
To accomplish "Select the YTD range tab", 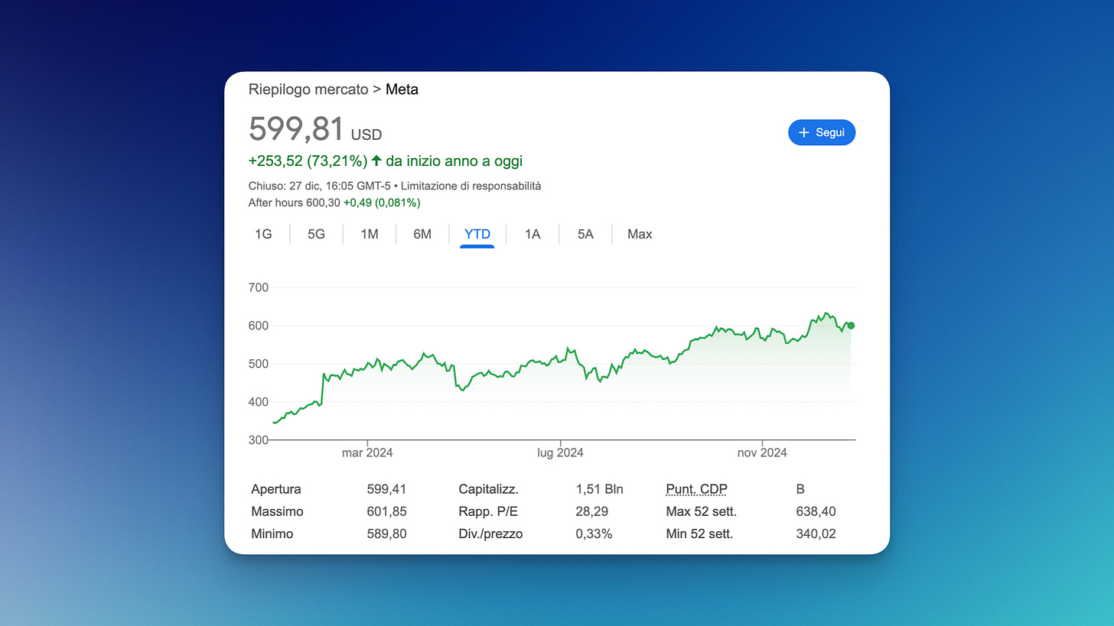I will (477, 234).
